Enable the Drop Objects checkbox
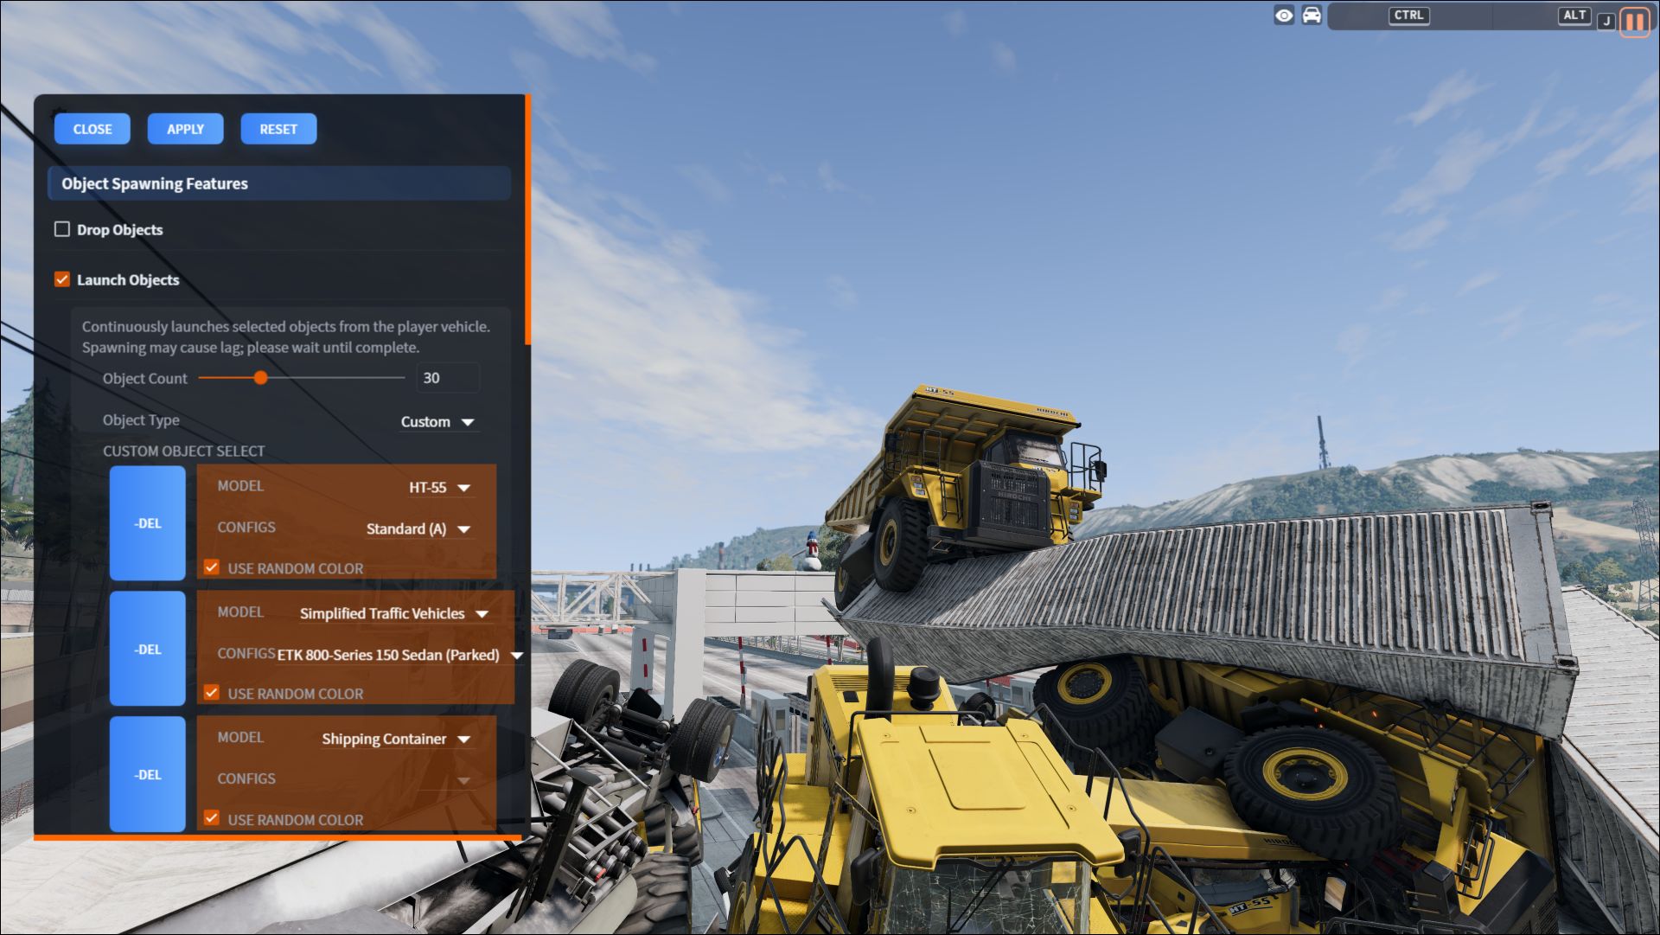This screenshot has height=935, width=1660. [x=62, y=229]
